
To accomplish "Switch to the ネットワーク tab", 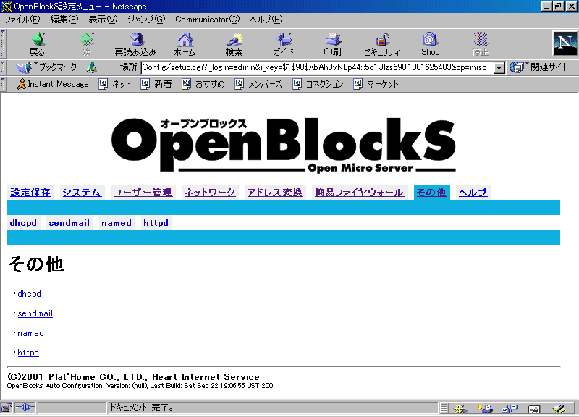I will pos(210,193).
